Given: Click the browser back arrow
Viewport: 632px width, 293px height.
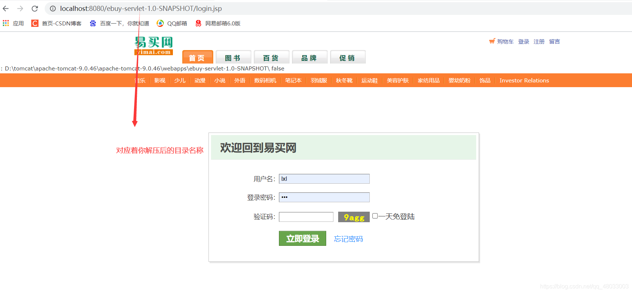Looking at the screenshot, I should [6, 8].
